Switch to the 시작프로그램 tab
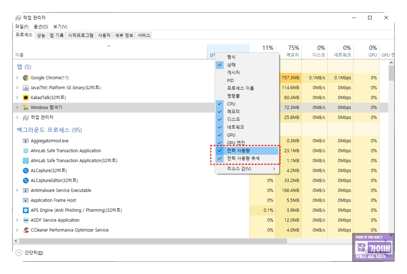 point(81,35)
